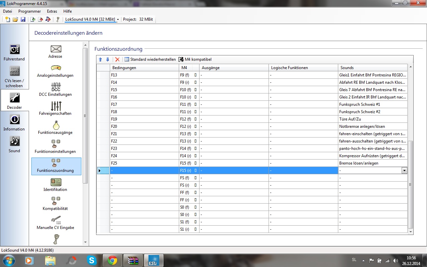The width and height of the screenshot is (427, 267).
Task: Read decoder data toolbar icon
Action: [x=33, y=19]
